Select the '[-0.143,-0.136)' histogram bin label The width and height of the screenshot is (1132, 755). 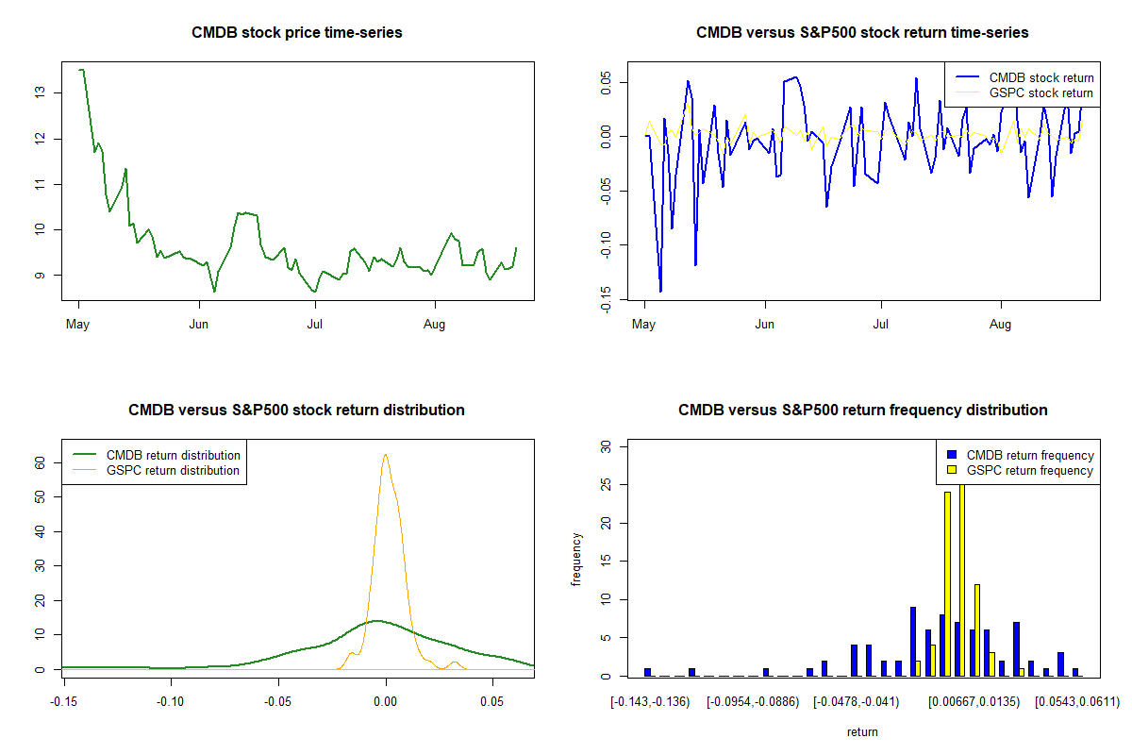[651, 702]
